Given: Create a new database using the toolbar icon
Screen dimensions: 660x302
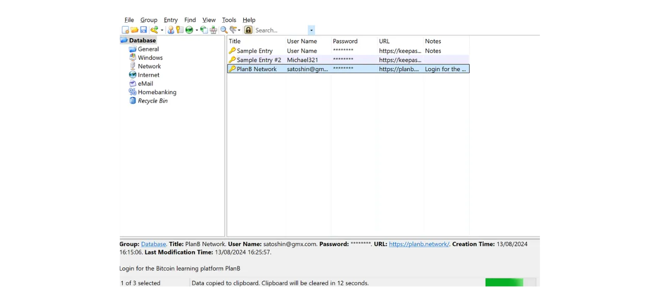Looking at the screenshot, I should pos(125,29).
